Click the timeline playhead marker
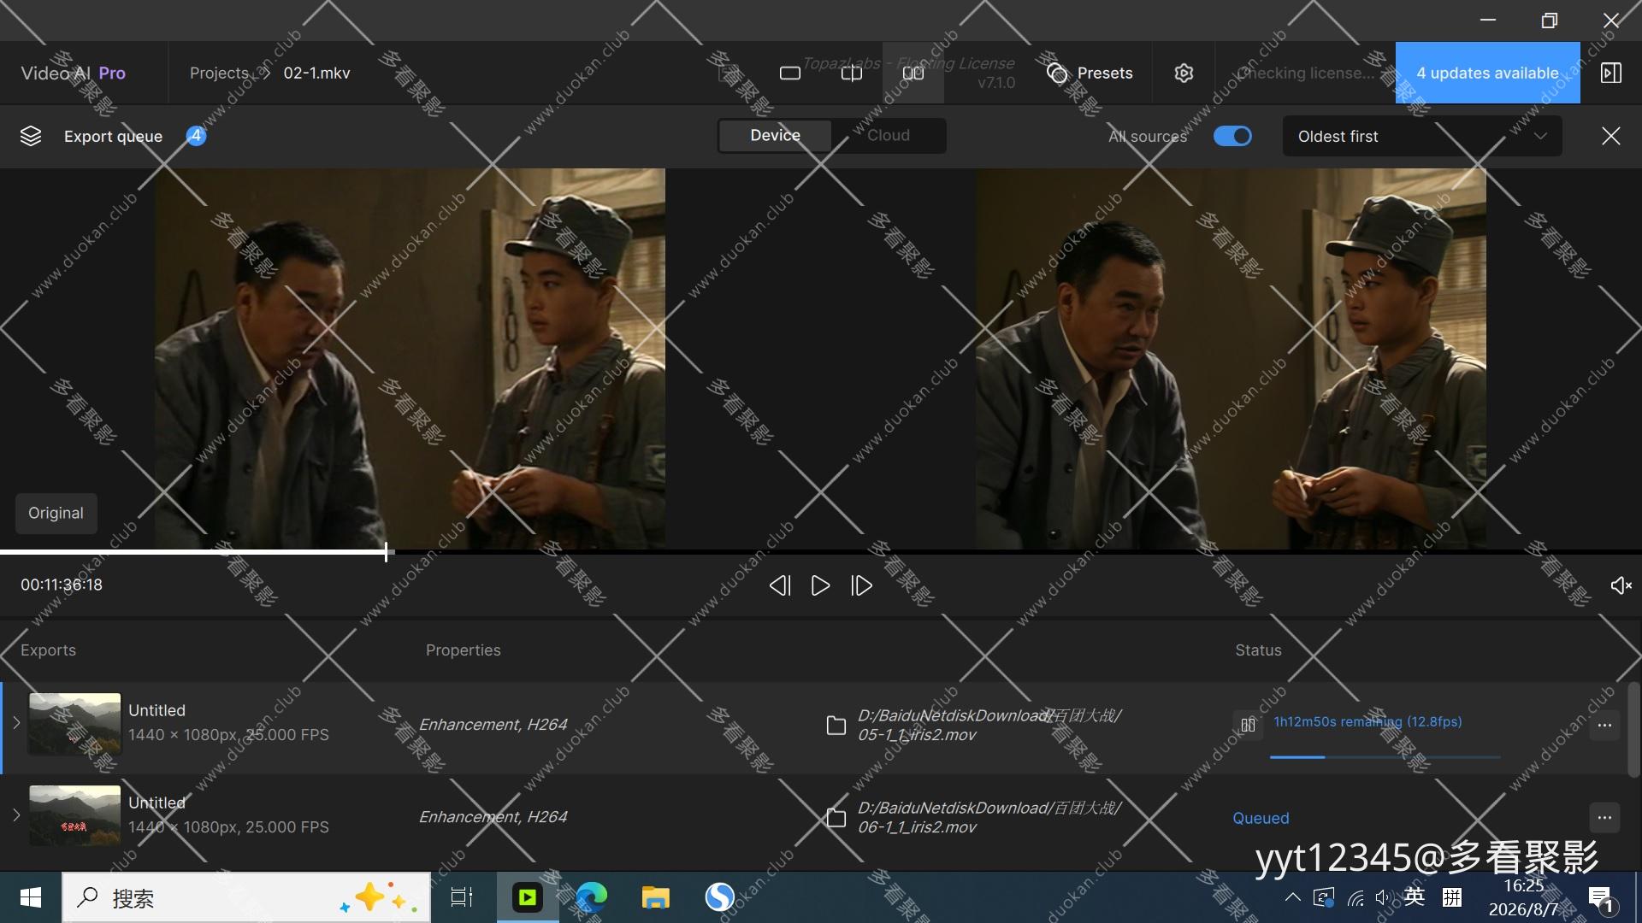Image resolution: width=1642 pixels, height=923 pixels. (387, 552)
